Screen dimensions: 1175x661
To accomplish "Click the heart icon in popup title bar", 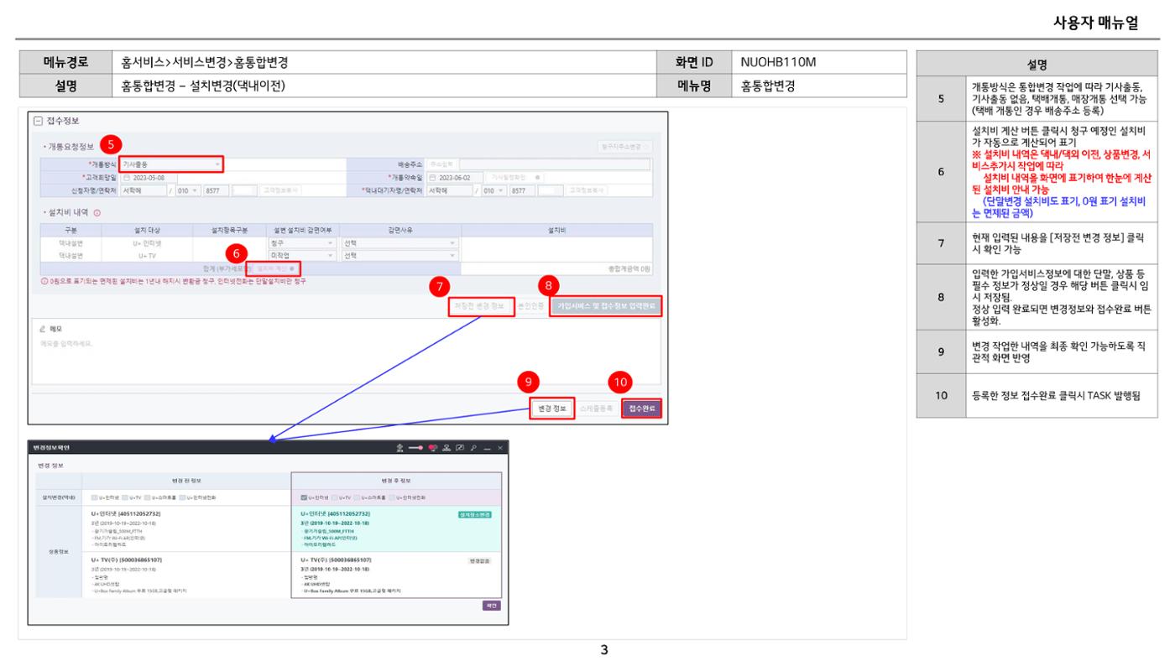I will click(434, 450).
